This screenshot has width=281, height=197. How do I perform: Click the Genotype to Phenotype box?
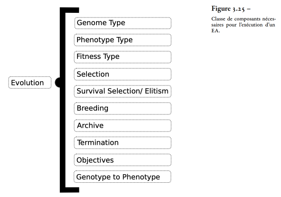122,177
